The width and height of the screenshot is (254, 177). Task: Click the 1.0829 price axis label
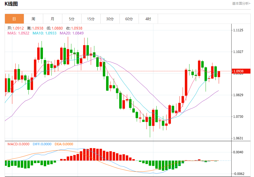coord(238,95)
